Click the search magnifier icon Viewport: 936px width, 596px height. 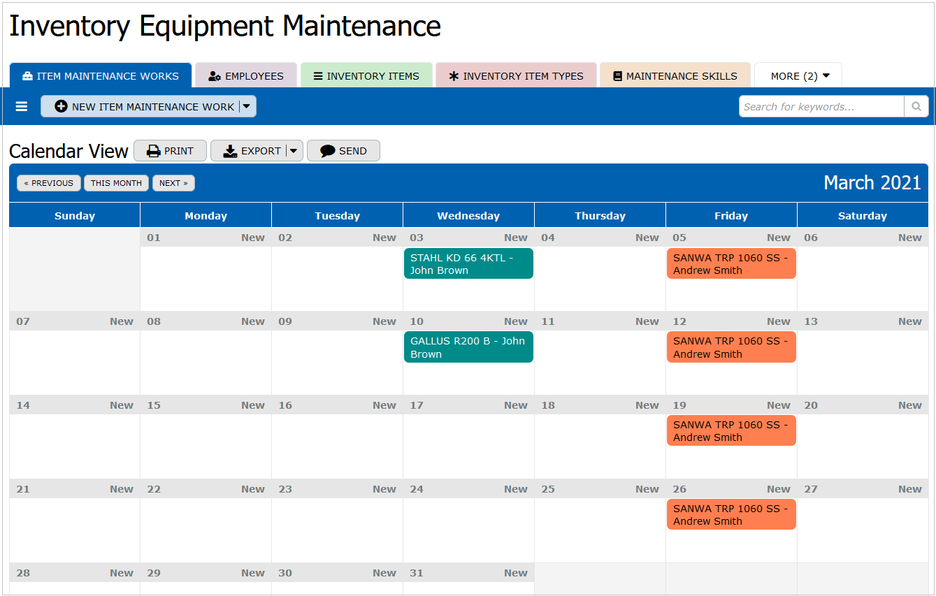[x=916, y=107]
